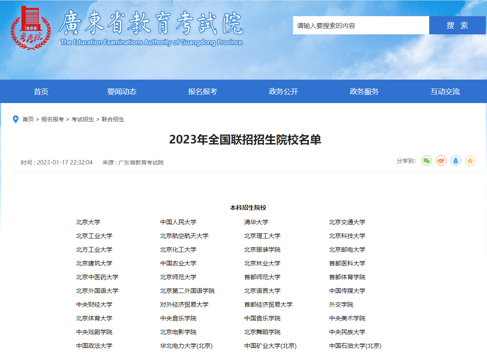Focus the search input field

pyautogui.click(x=361, y=25)
